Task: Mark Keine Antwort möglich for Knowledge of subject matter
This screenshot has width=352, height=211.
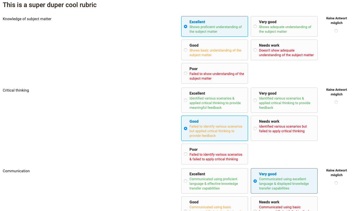Action: pyautogui.click(x=336, y=31)
